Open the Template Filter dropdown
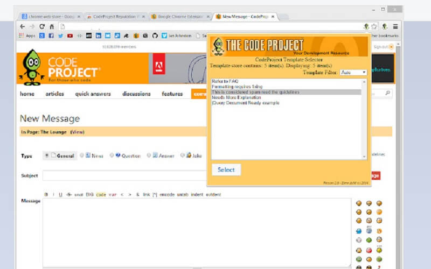431x269 pixels. click(x=353, y=72)
